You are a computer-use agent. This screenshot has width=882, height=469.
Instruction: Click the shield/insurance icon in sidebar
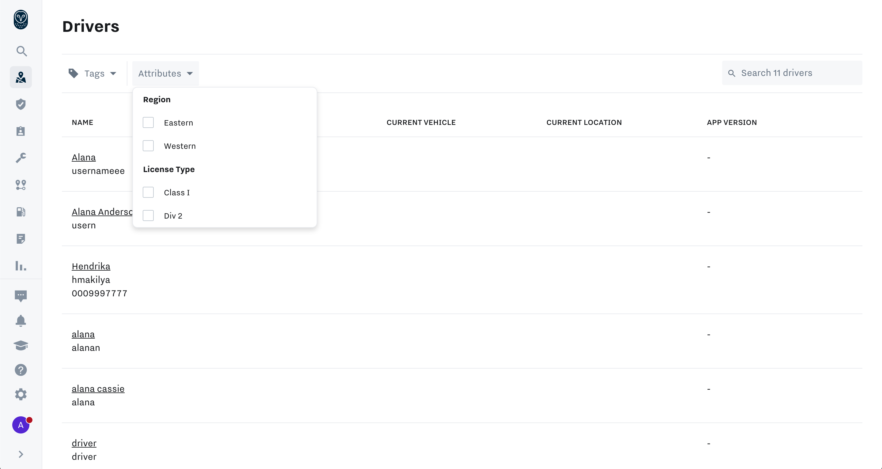21,104
